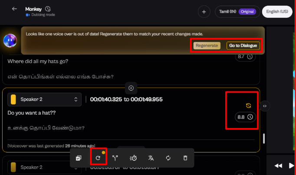Screen dimensions: 296x175
Task: Delete dialogue using the trash icon
Action: [x=185, y=159]
